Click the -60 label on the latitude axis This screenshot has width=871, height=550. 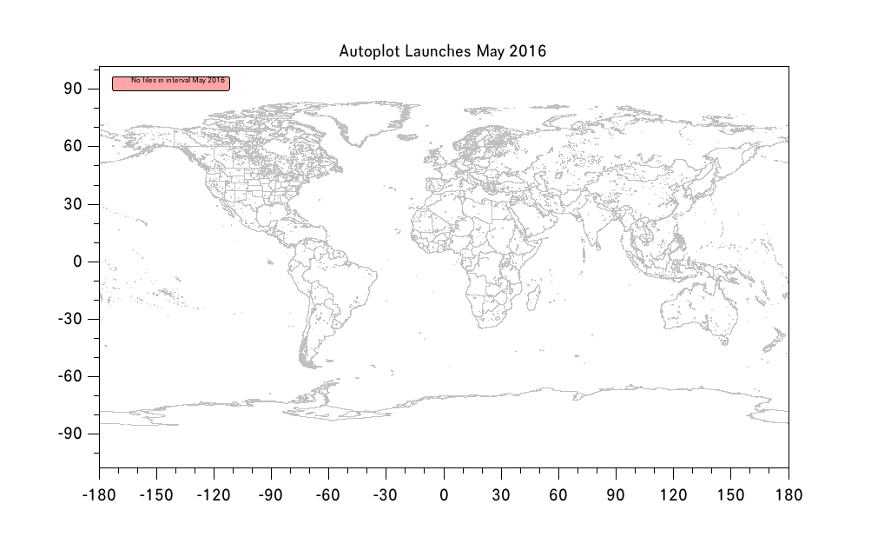coord(70,376)
